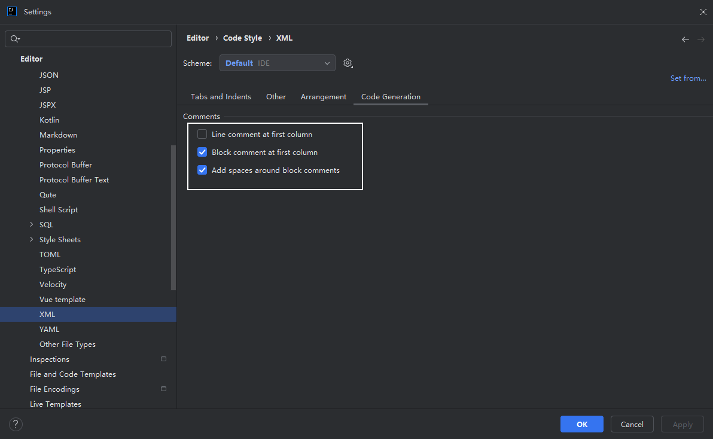
Task: Click the settings tree vertical scrollbar
Action: click(x=173, y=217)
